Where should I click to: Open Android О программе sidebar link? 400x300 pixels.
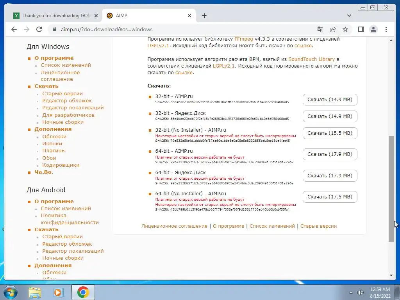tap(54, 202)
